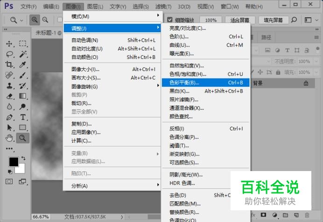
Task: Select the Brush tool
Action: 23,75
